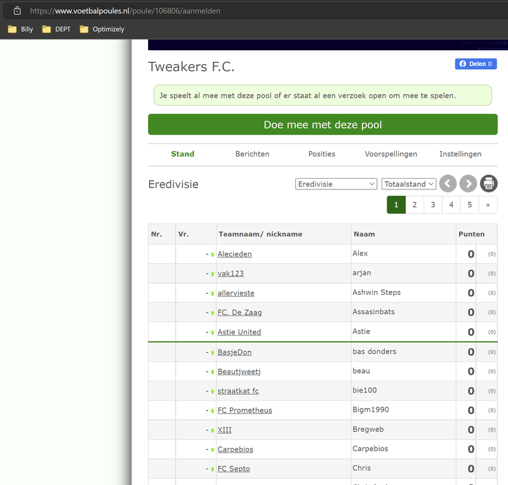Open the XIII team link
Viewport: 508px width, 485px height.
[x=225, y=430]
